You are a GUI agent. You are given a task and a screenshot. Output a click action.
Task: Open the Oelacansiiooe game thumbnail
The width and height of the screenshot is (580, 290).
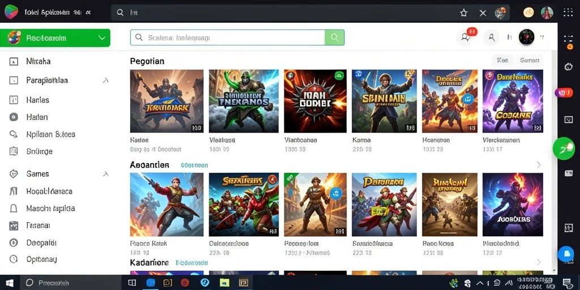244,204
